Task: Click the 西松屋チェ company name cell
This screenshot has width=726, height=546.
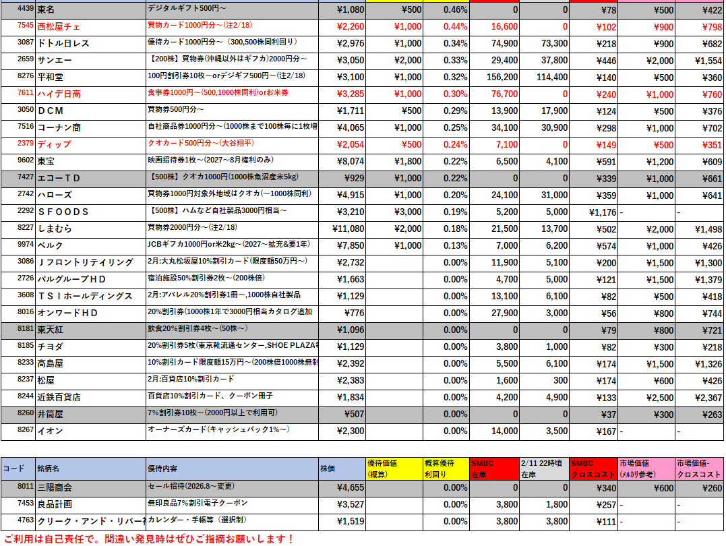Action: click(90, 27)
